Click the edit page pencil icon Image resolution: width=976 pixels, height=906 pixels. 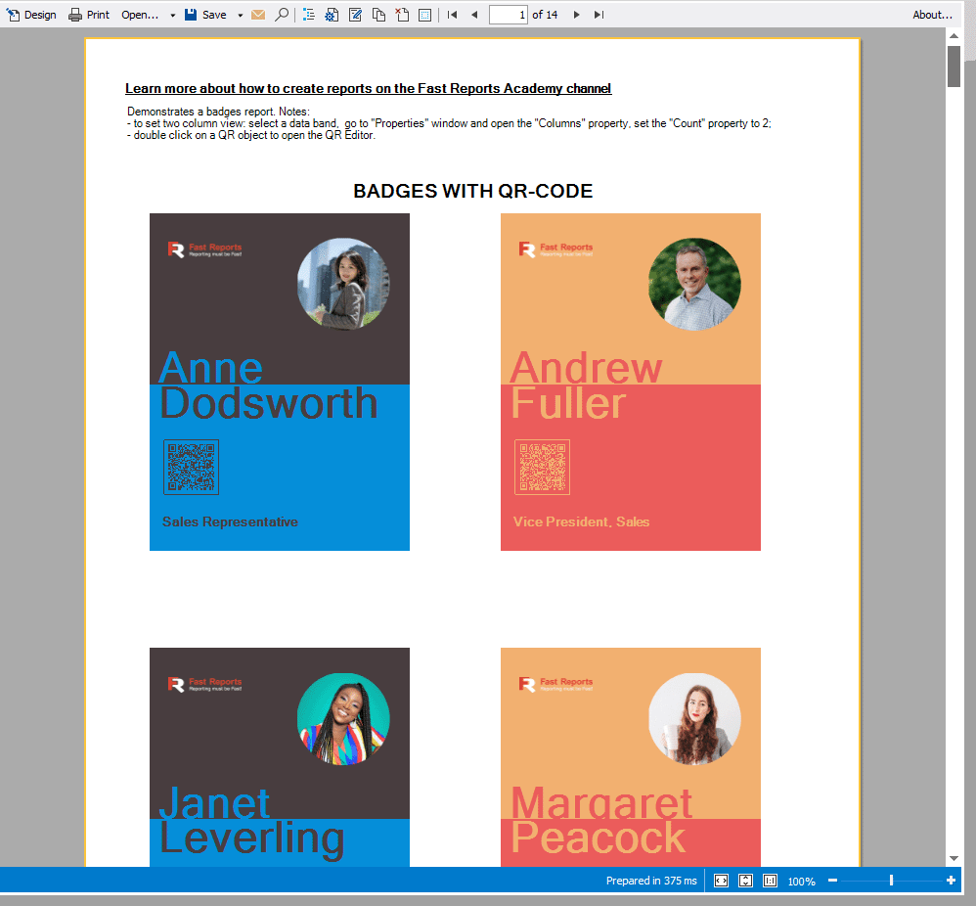point(356,15)
